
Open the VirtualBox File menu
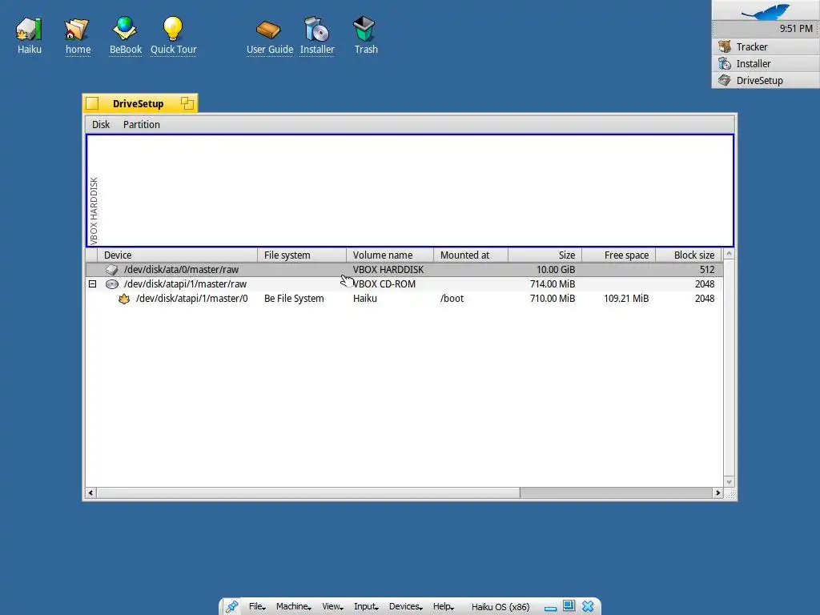257,607
